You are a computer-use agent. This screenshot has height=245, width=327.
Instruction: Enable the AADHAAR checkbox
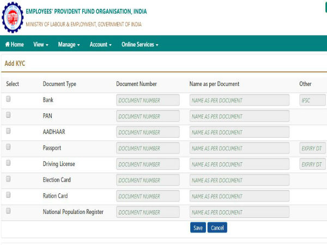click(8, 131)
